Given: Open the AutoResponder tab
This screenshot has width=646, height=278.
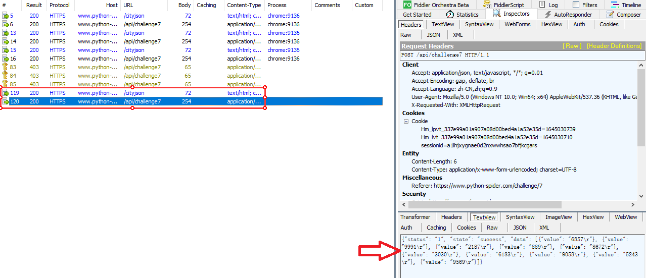Looking at the screenshot, I should (568, 15).
